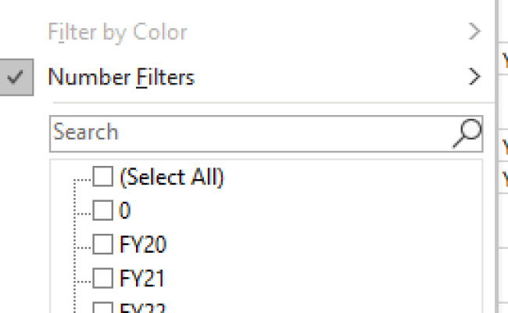Click the empty worksheet cell beside FY20

pyautogui.click(x=503, y=221)
